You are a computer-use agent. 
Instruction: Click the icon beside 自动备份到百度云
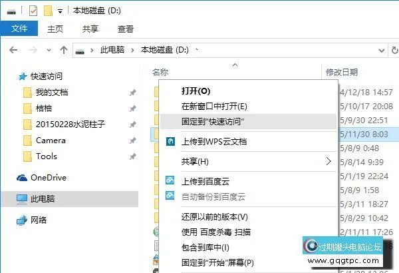coord(170,195)
